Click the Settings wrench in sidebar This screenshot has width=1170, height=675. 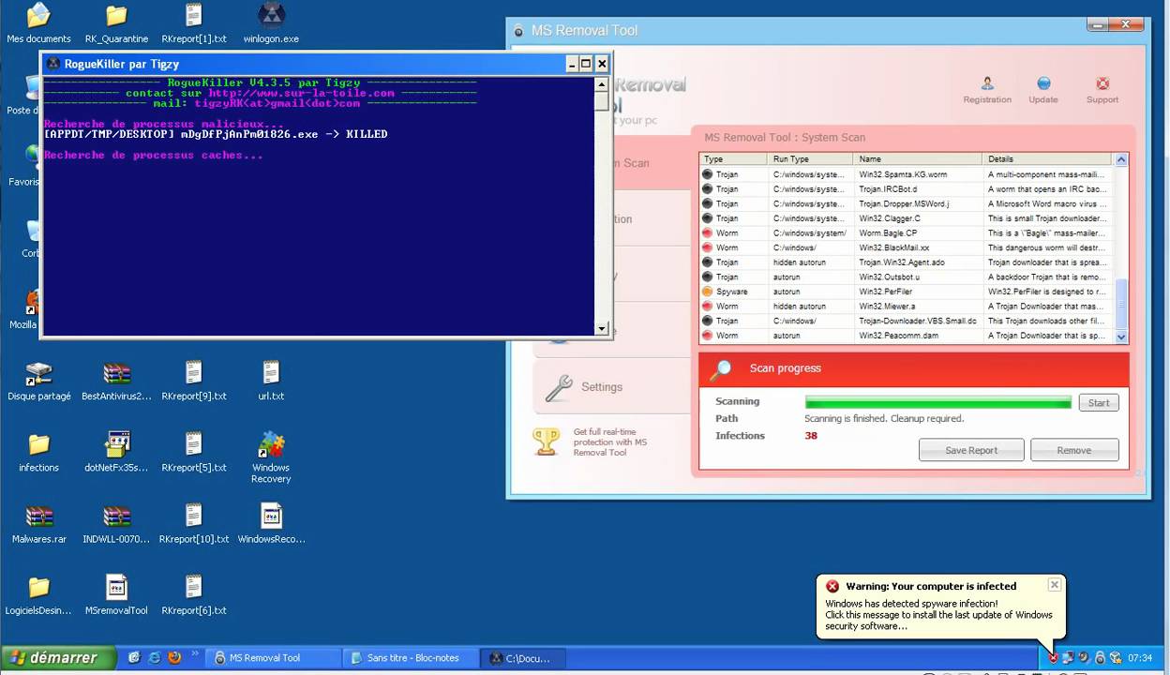point(559,387)
